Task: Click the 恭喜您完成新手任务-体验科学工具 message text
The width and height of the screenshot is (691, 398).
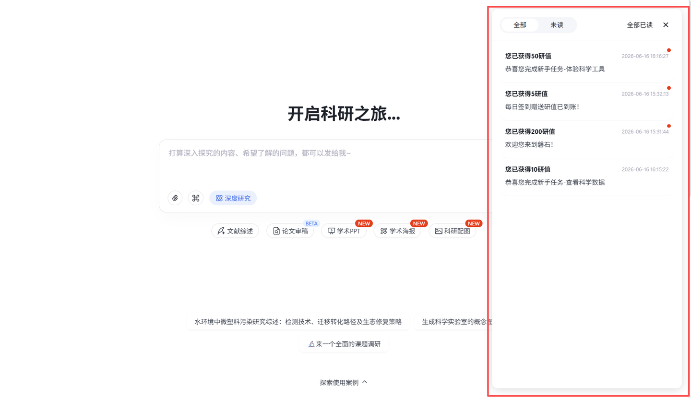Action: coord(555,69)
